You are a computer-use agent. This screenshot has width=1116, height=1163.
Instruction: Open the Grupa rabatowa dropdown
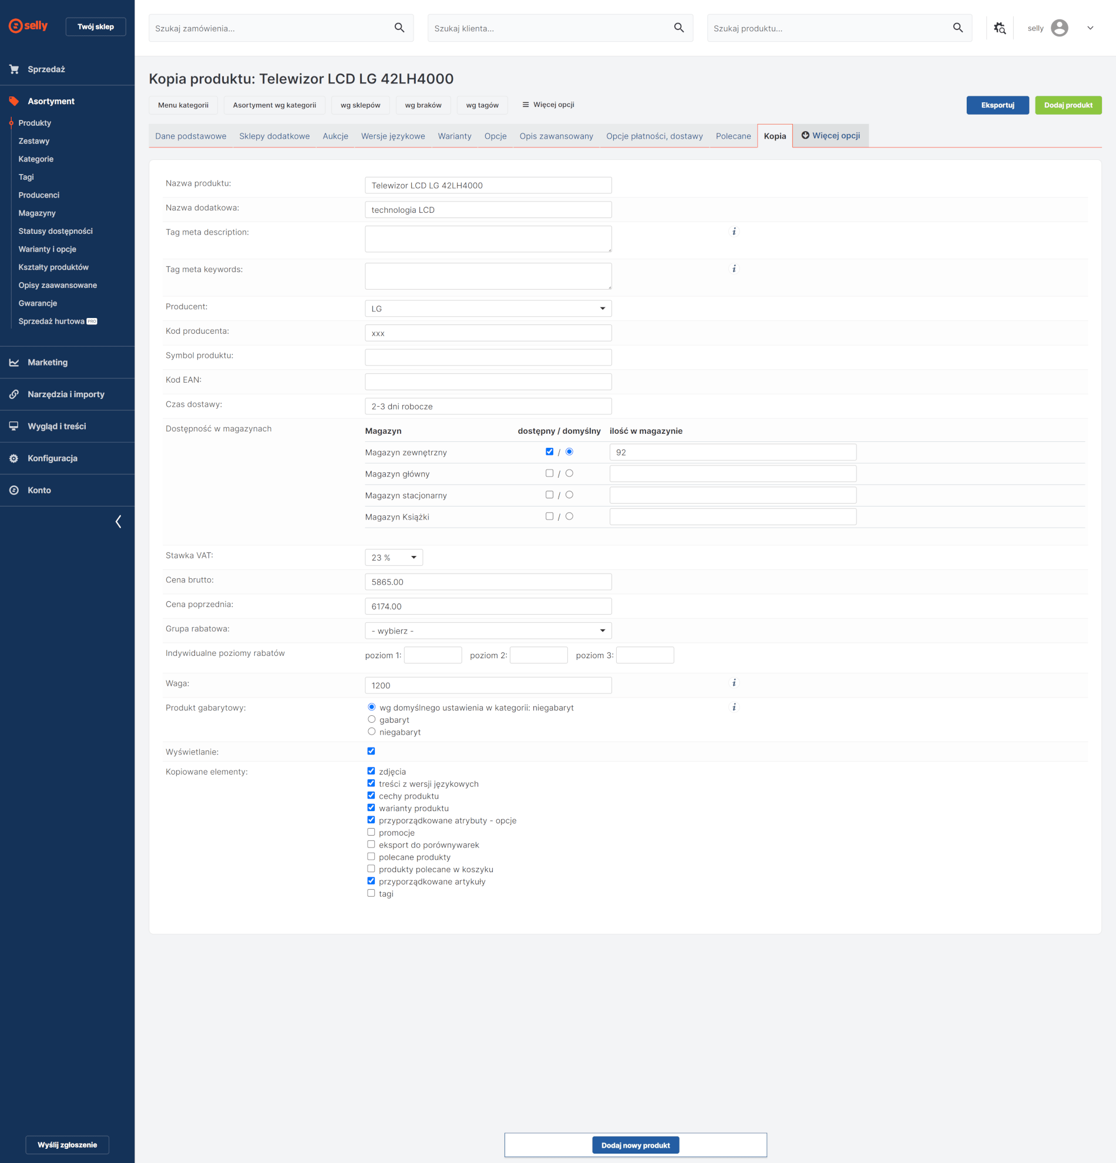(488, 631)
